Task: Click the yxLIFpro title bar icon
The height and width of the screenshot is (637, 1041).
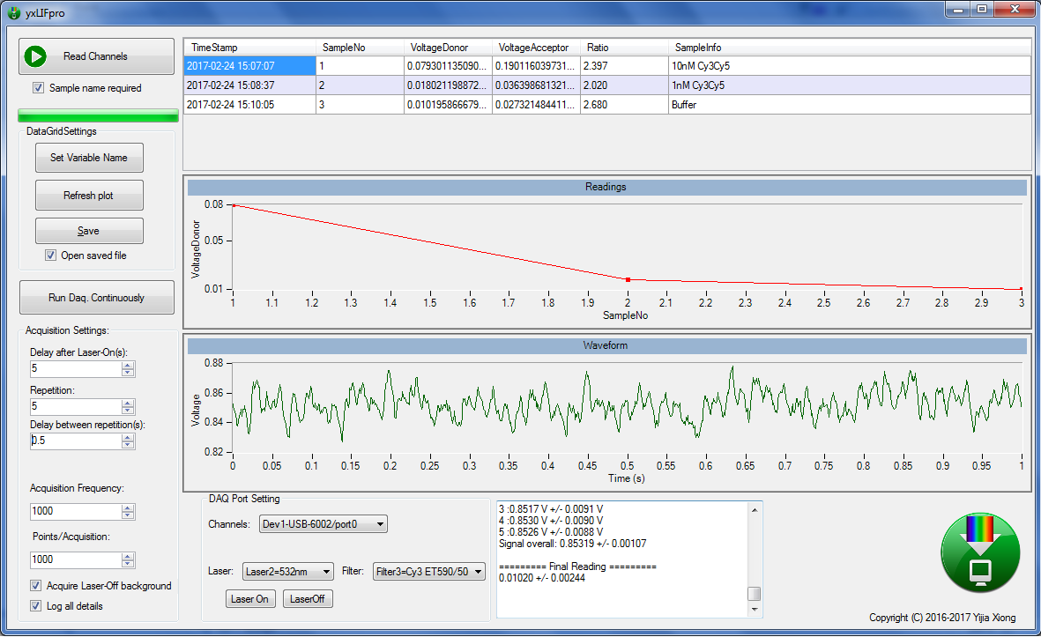Action: click(12, 12)
